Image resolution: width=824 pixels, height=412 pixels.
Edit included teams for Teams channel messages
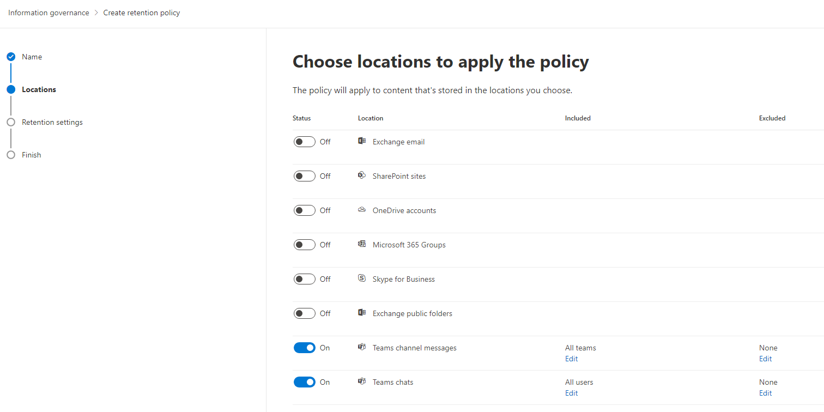tap(571, 359)
